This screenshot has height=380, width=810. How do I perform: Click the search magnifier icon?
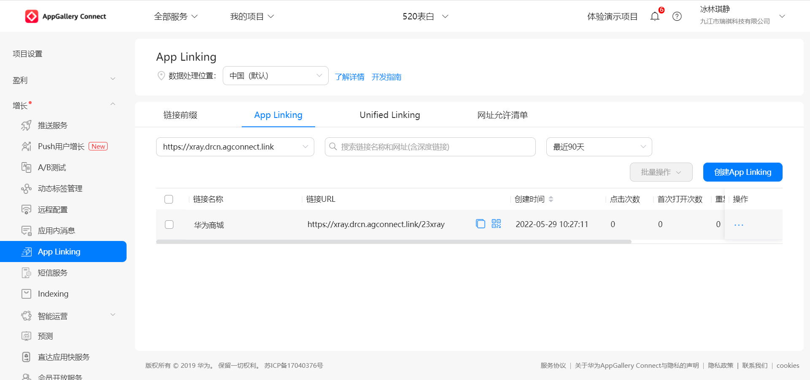tap(333, 147)
